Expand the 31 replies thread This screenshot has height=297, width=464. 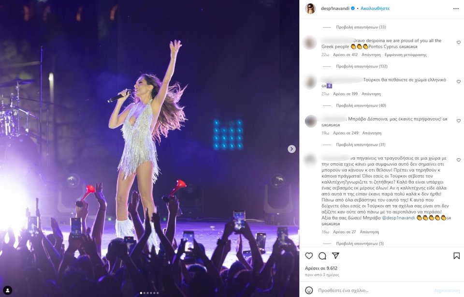coord(361,145)
